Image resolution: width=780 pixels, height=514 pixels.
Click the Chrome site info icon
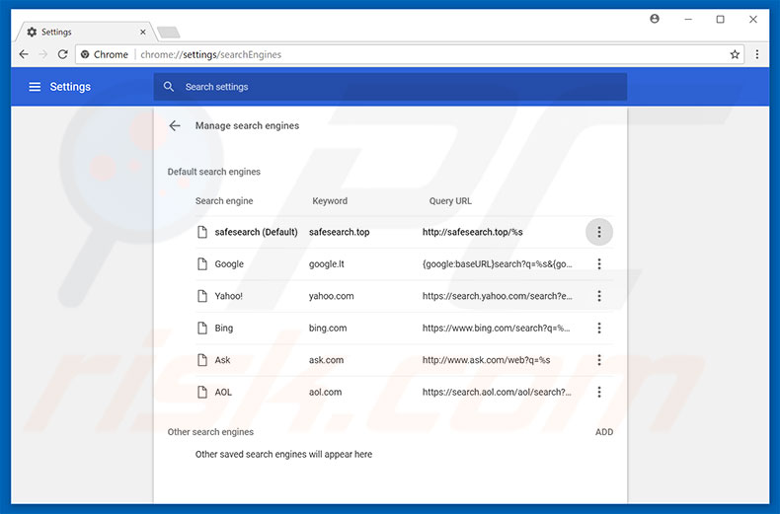click(x=85, y=54)
